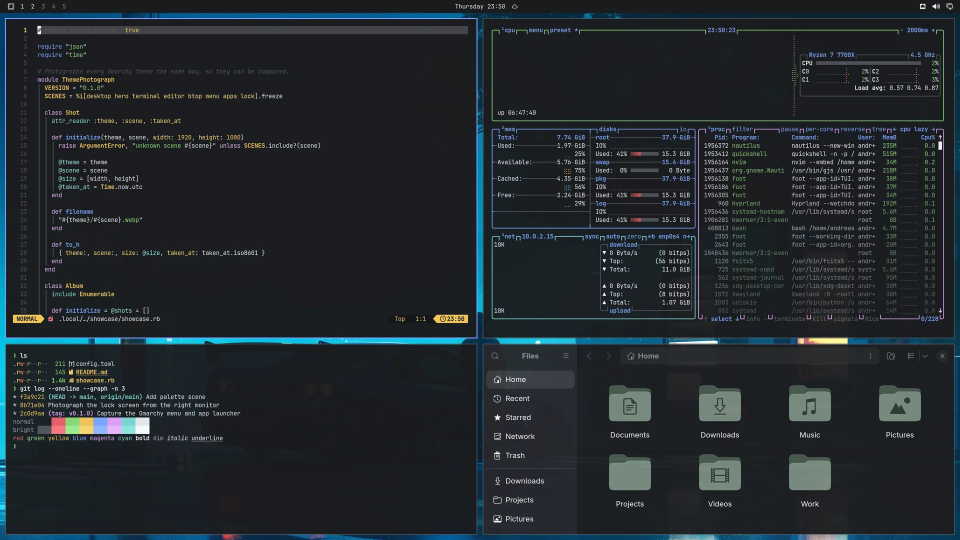Open the Omarchy menu icon in the top bar

click(x=11, y=6)
